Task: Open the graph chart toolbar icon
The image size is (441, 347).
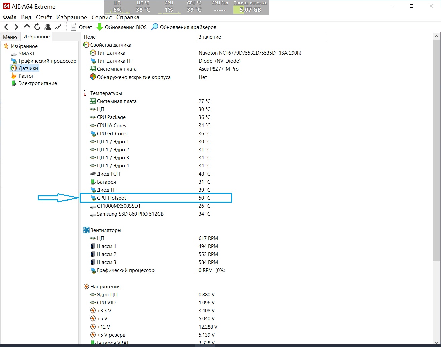Action: point(58,27)
